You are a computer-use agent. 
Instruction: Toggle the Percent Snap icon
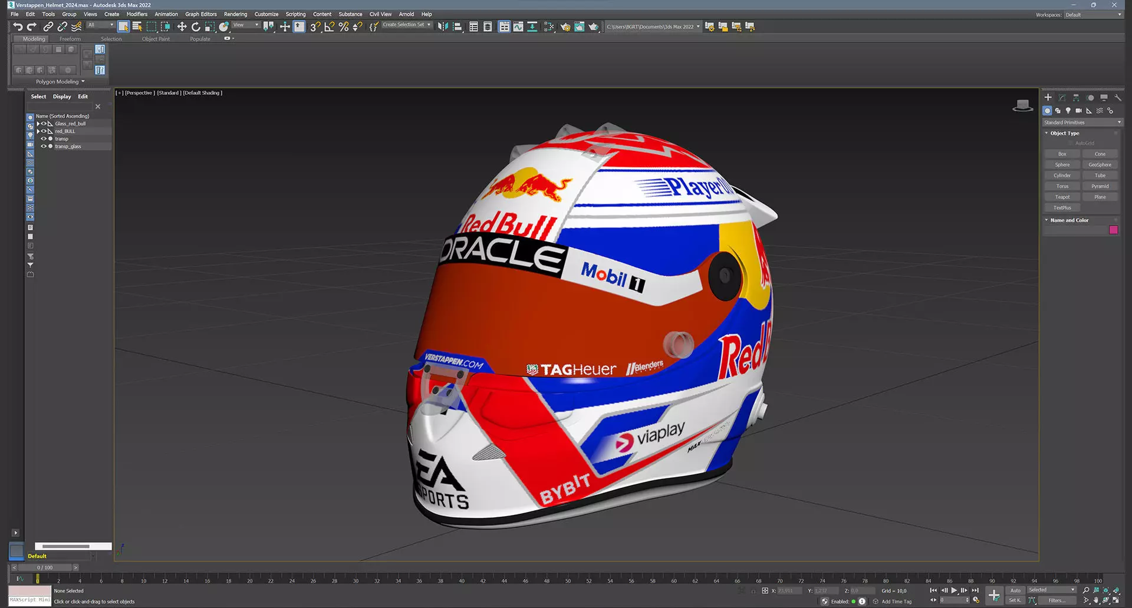[344, 27]
